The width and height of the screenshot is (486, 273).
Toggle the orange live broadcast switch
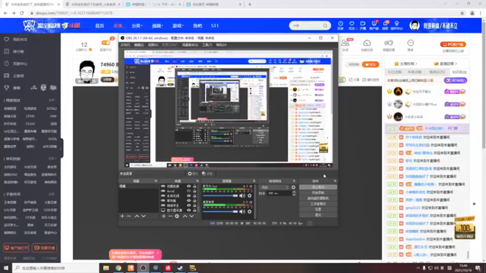[x=106, y=42]
